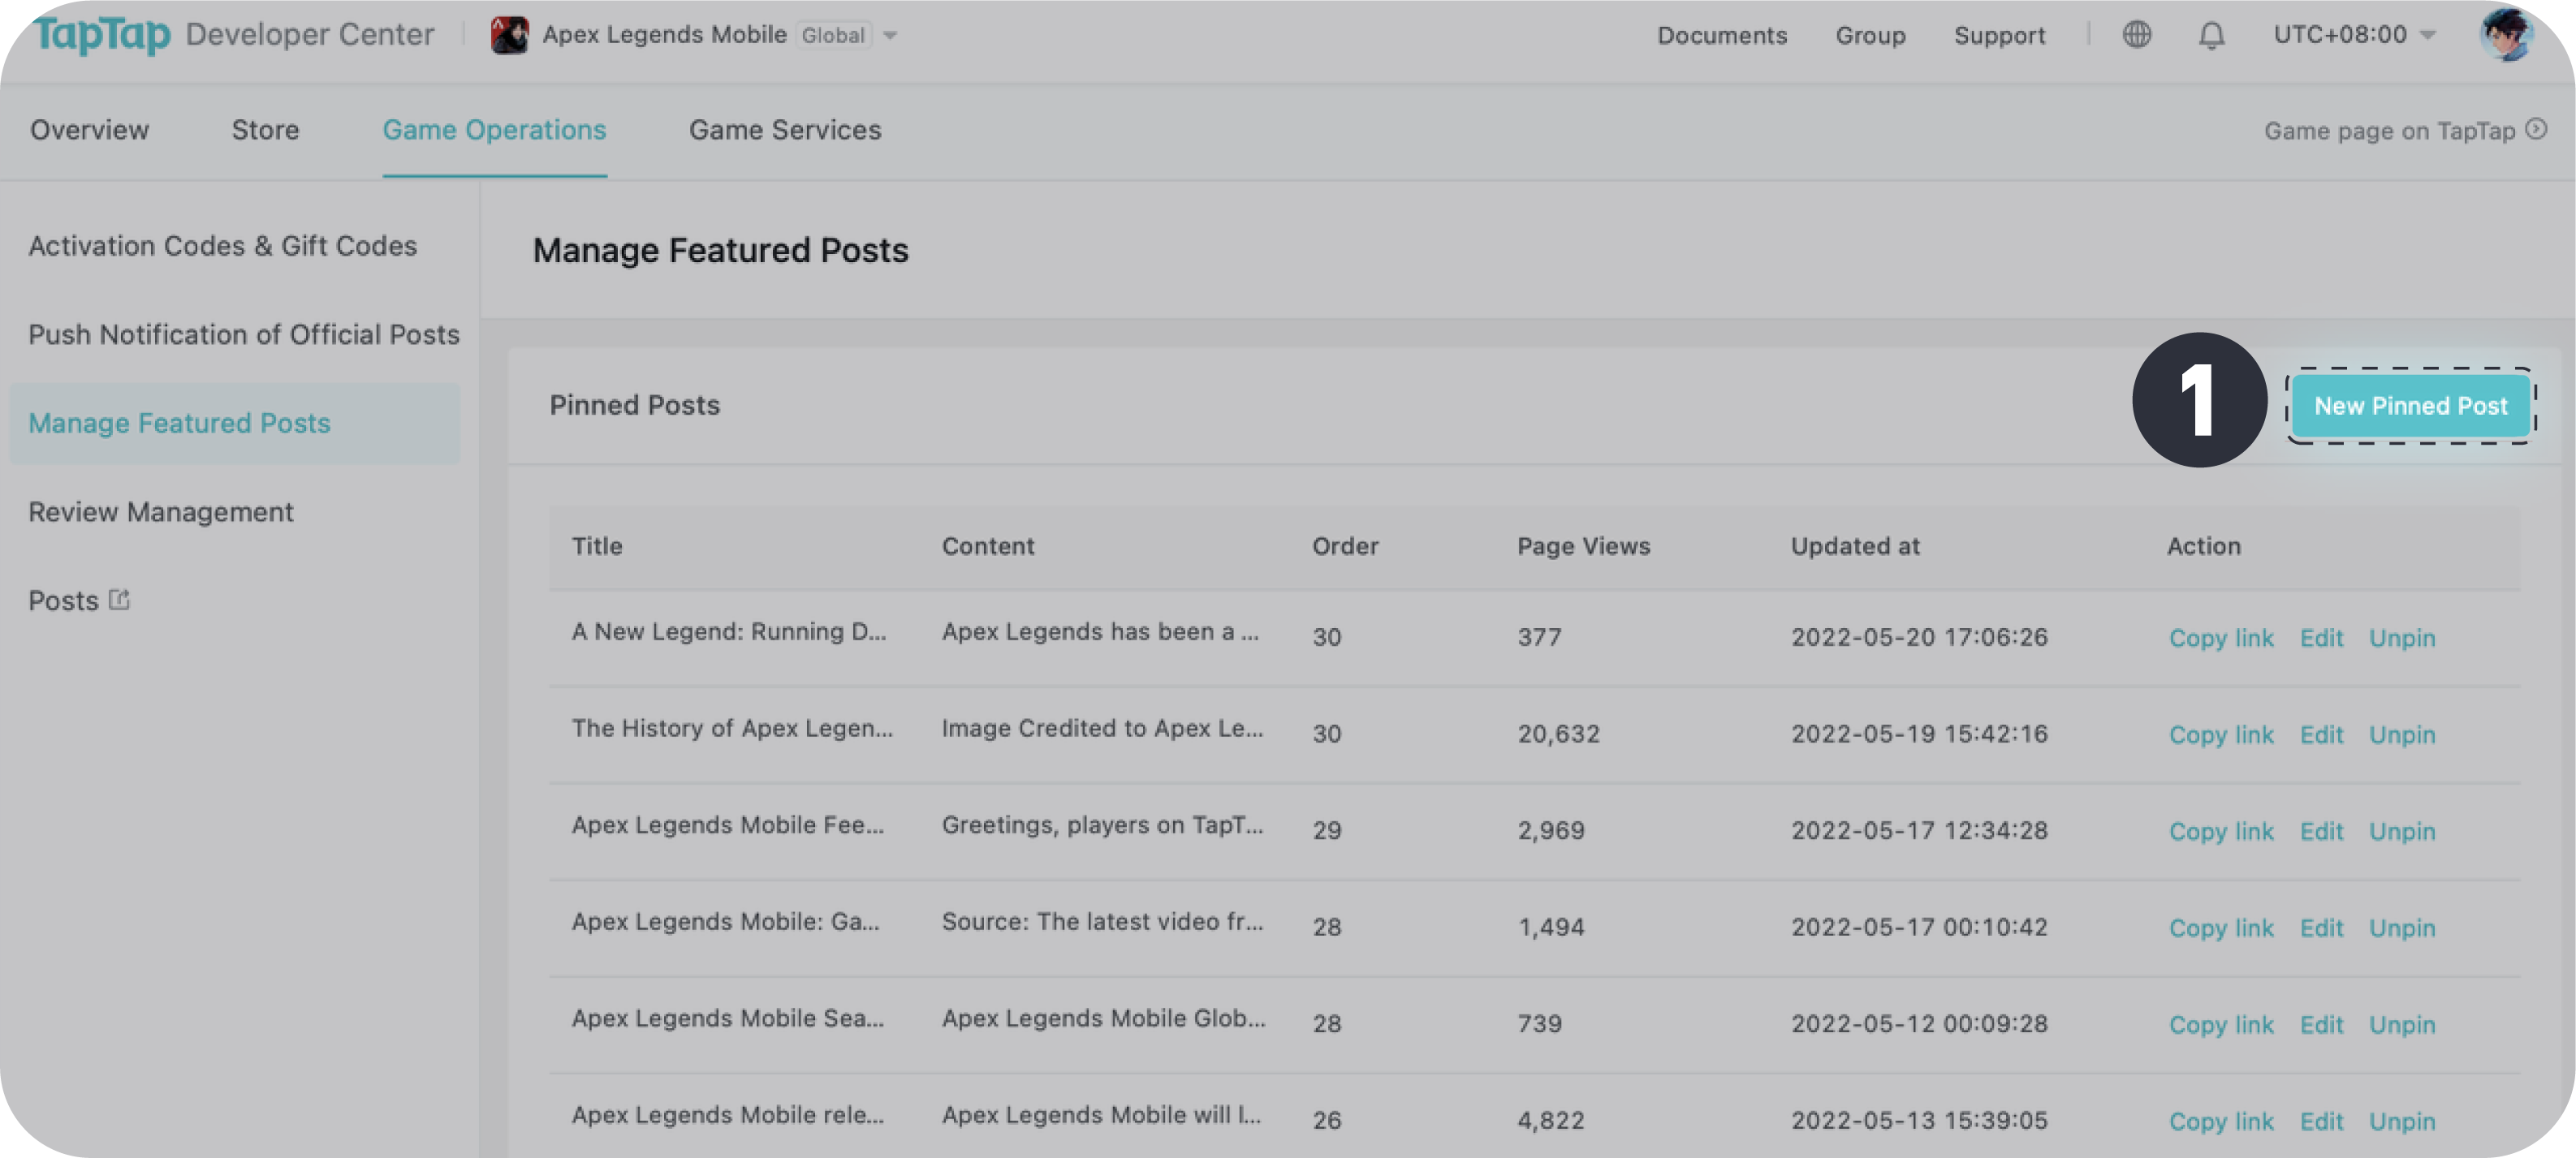Open the Game Services tab

(x=785, y=130)
